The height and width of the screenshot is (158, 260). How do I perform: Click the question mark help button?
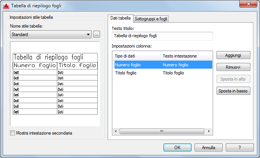pyautogui.click(x=239, y=147)
